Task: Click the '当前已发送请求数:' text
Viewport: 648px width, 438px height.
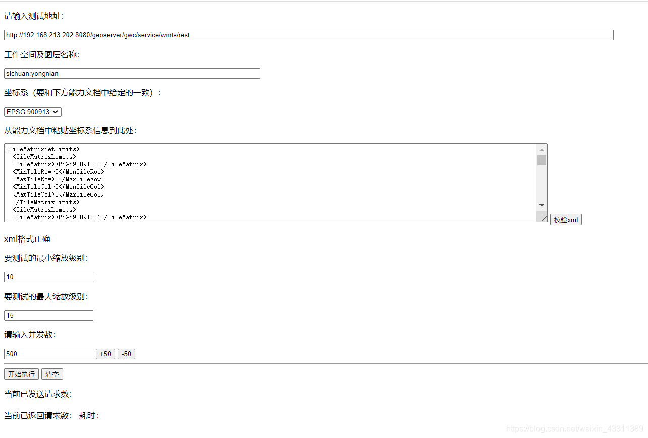Action: tap(38, 394)
